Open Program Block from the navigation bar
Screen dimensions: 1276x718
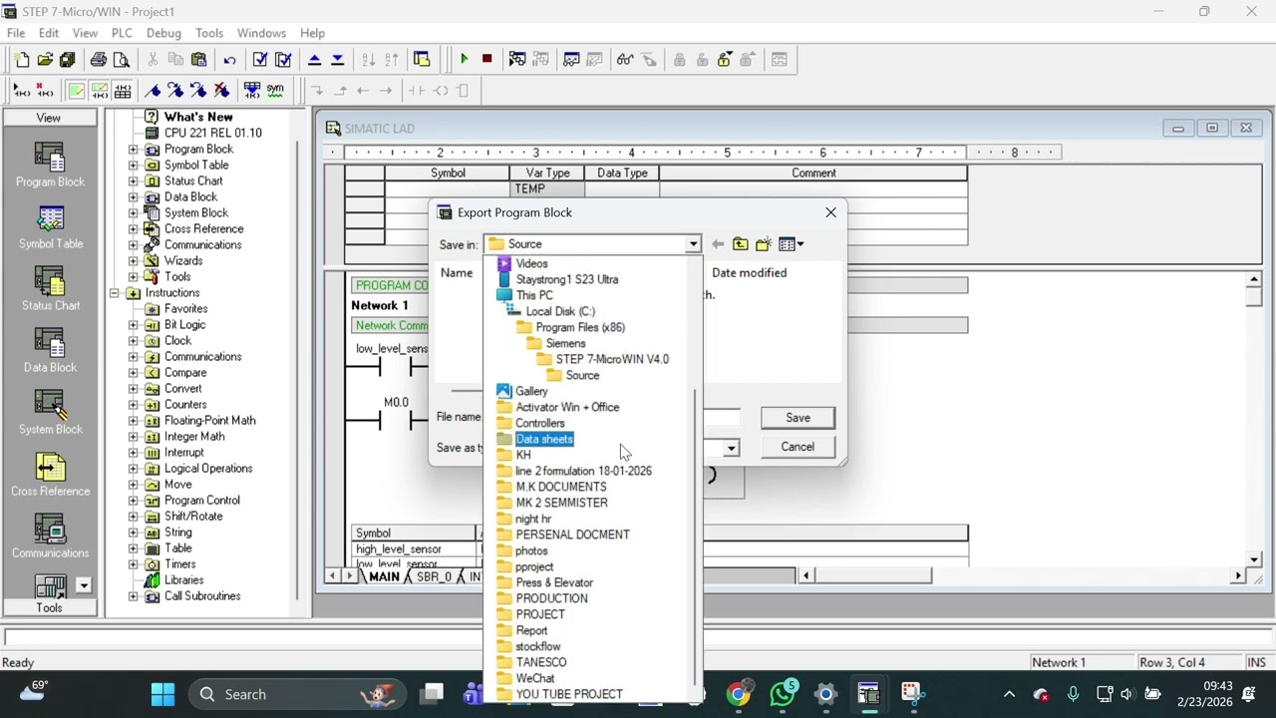(x=50, y=166)
